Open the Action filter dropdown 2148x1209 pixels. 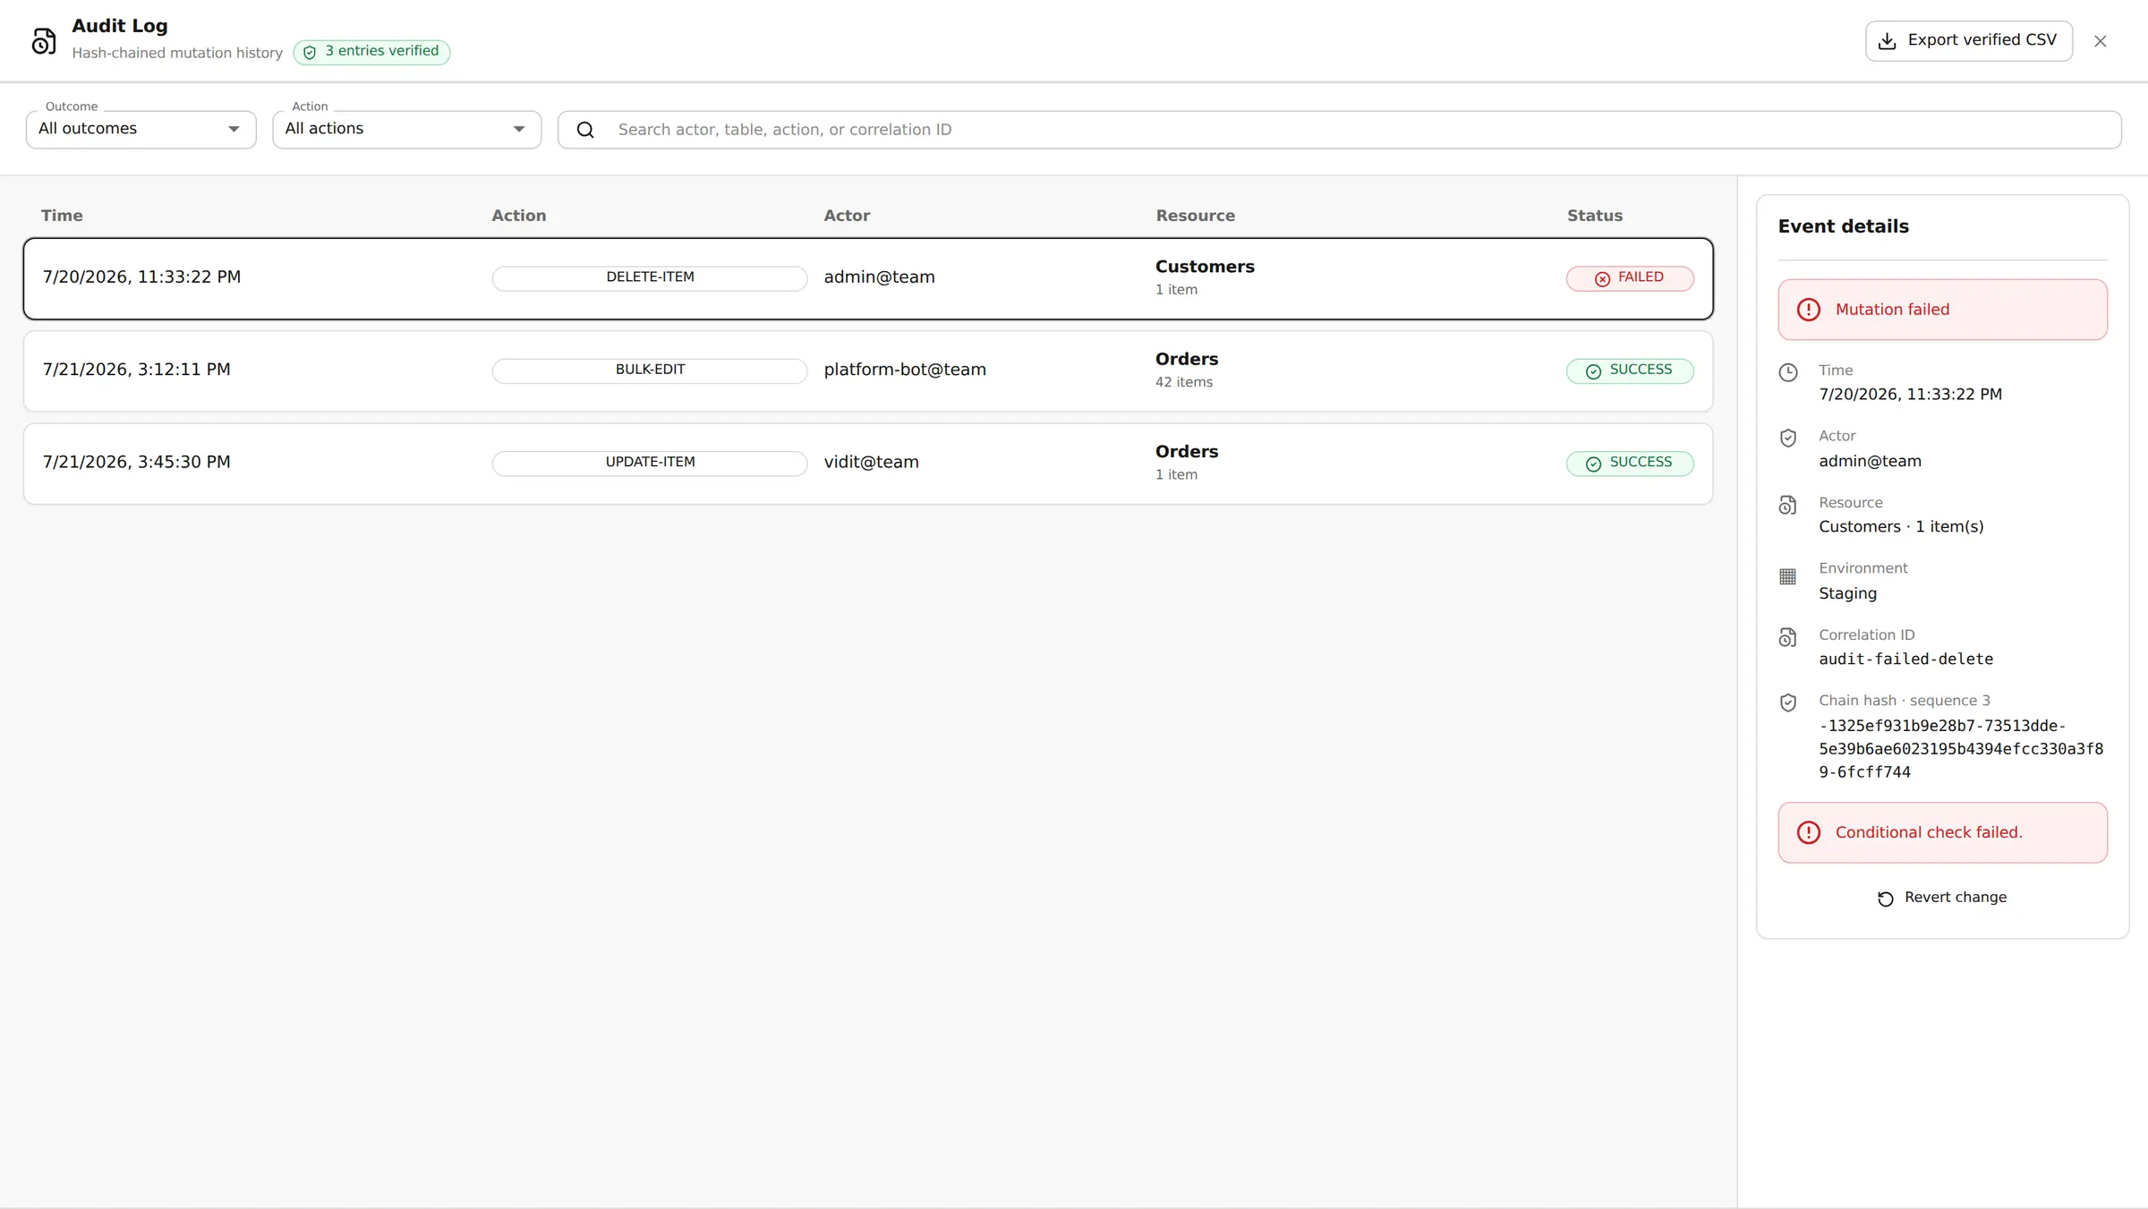pyautogui.click(x=407, y=130)
